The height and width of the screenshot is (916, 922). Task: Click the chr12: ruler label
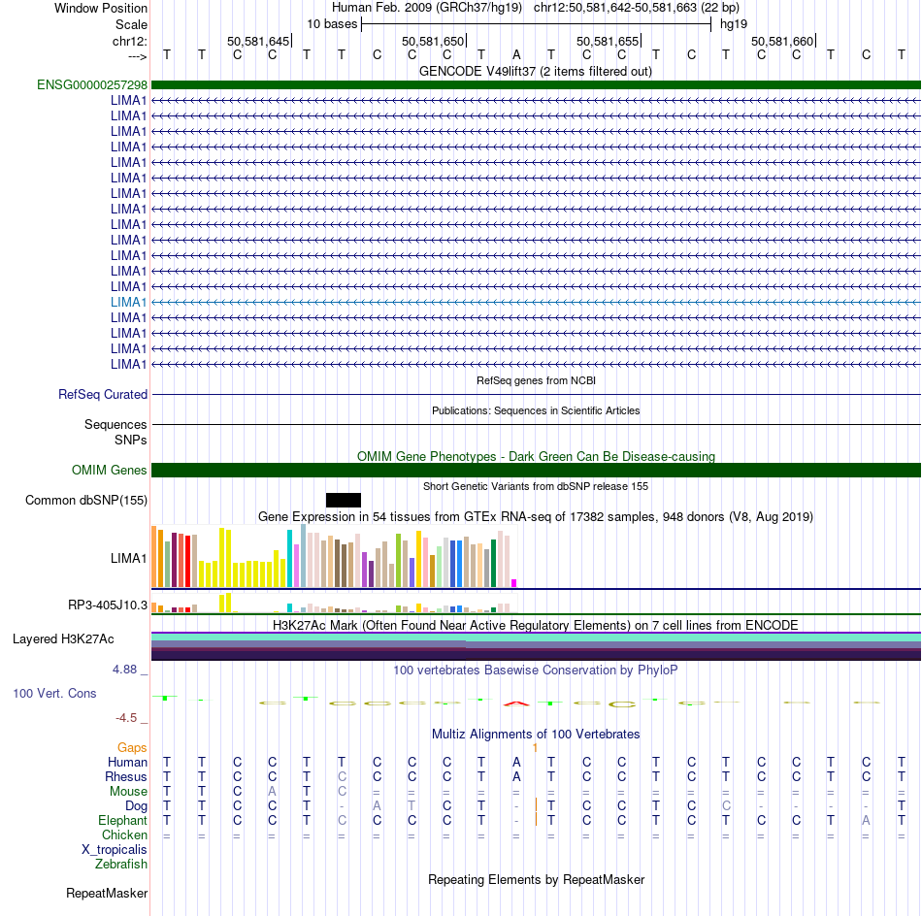coord(130,41)
